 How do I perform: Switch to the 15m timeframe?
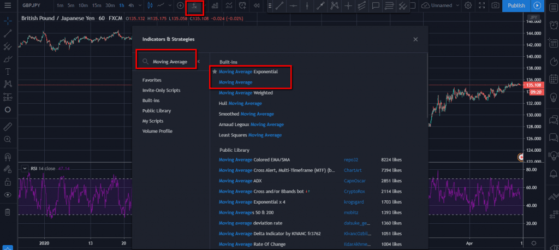[96, 5]
